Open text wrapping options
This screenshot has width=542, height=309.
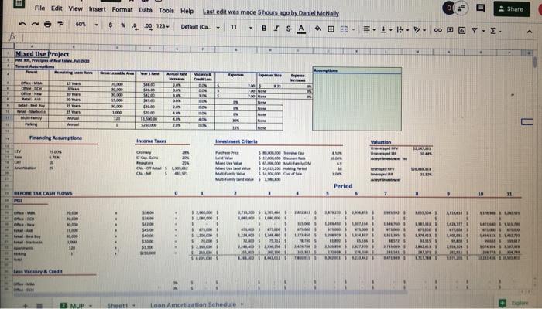[x=403, y=30]
